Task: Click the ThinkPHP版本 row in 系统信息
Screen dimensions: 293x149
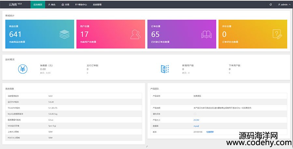Action: click(74, 108)
